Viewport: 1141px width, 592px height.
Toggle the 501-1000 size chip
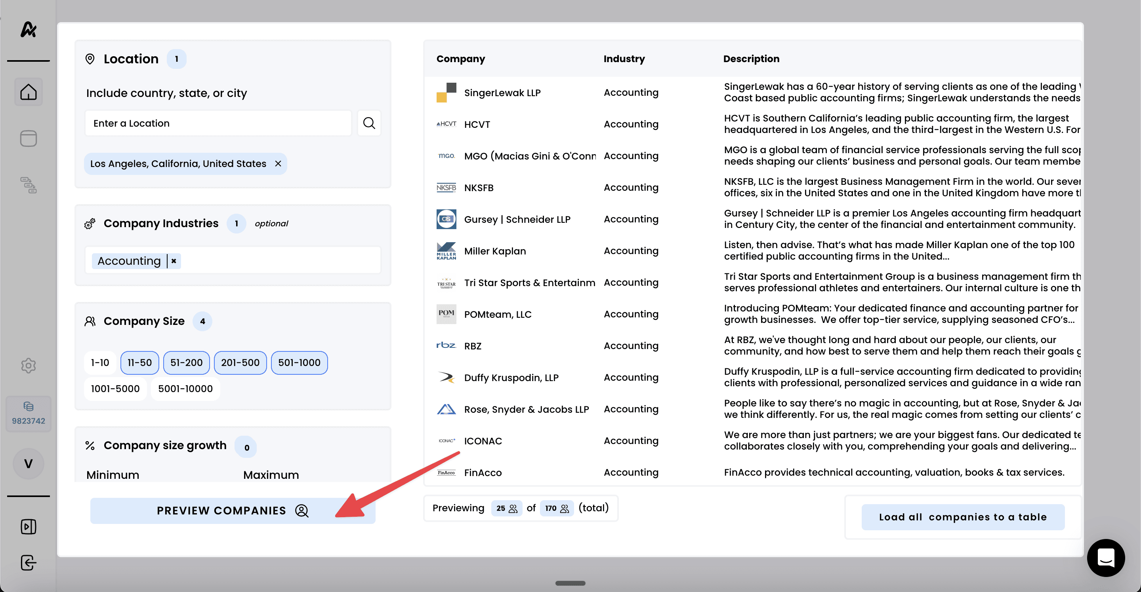tap(299, 363)
